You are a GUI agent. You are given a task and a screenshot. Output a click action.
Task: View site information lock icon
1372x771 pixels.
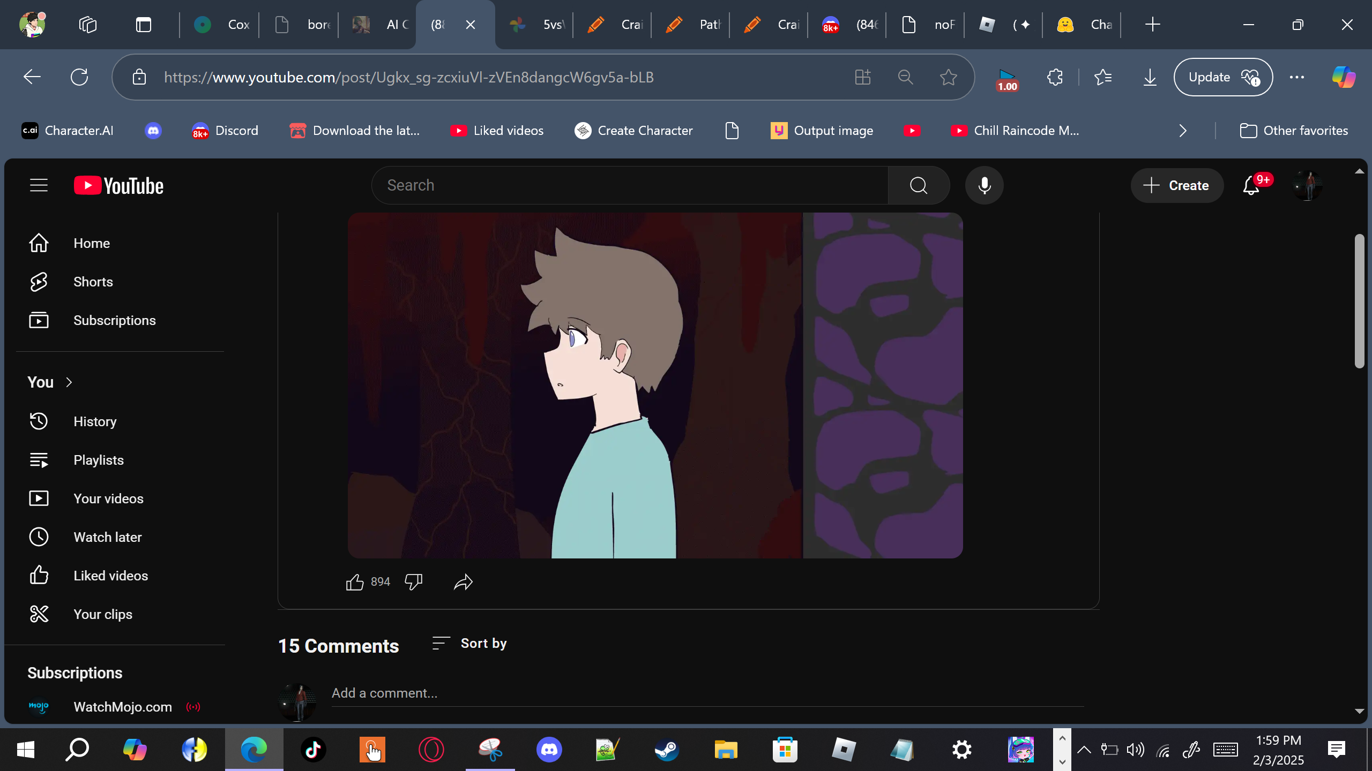pos(139,77)
